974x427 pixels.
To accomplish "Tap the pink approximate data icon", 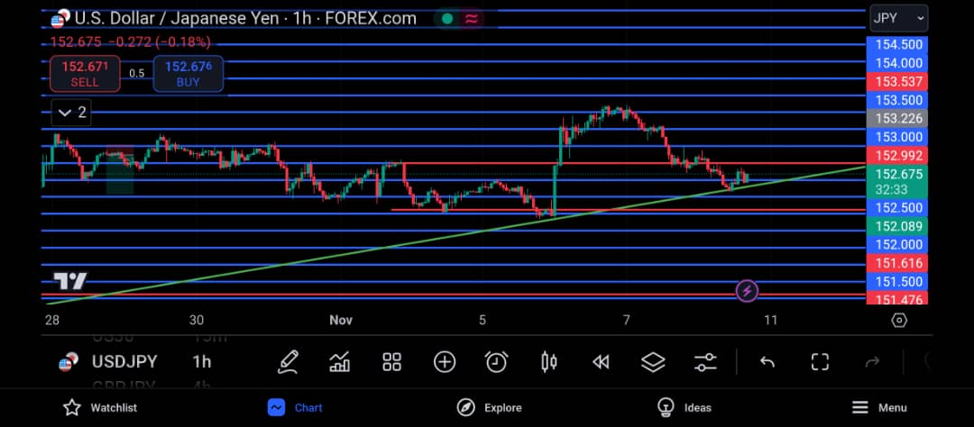I will [x=472, y=19].
